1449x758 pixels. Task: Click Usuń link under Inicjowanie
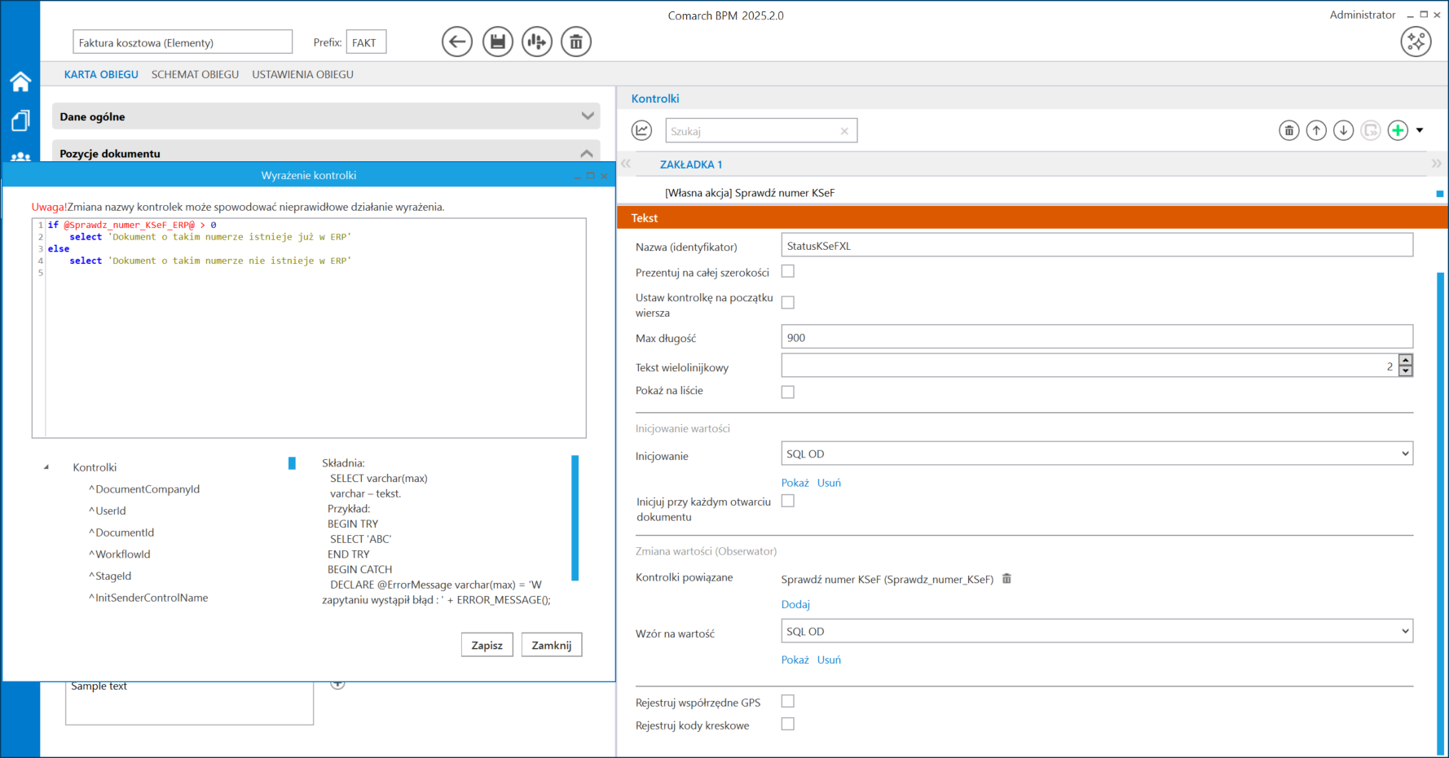point(829,483)
